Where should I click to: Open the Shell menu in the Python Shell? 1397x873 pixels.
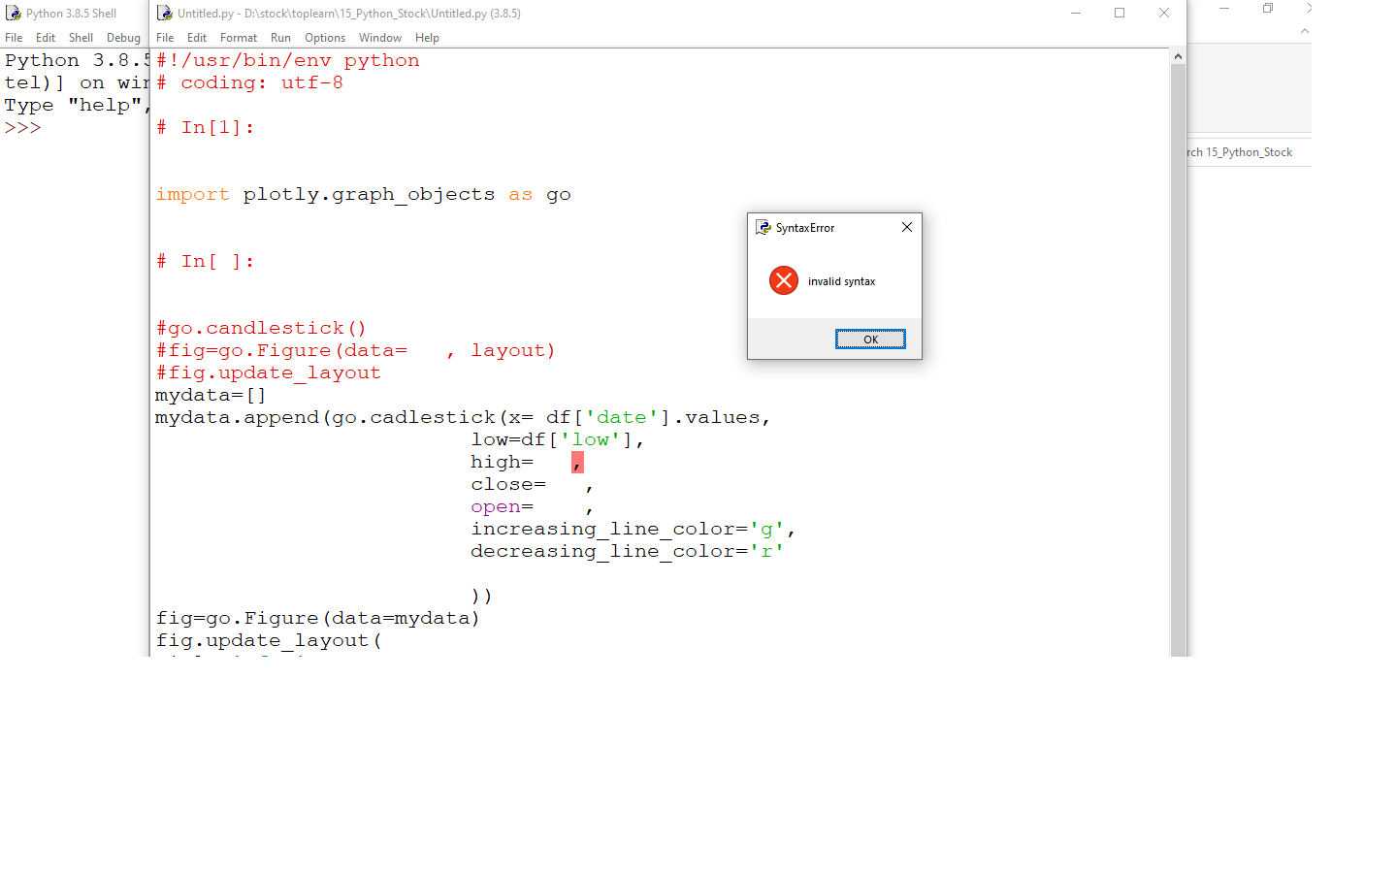(81, 37)
